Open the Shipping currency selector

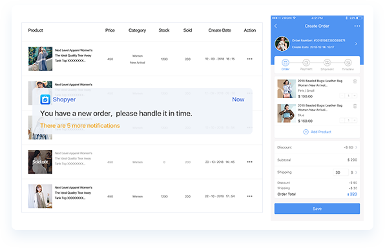pos(354,172)
